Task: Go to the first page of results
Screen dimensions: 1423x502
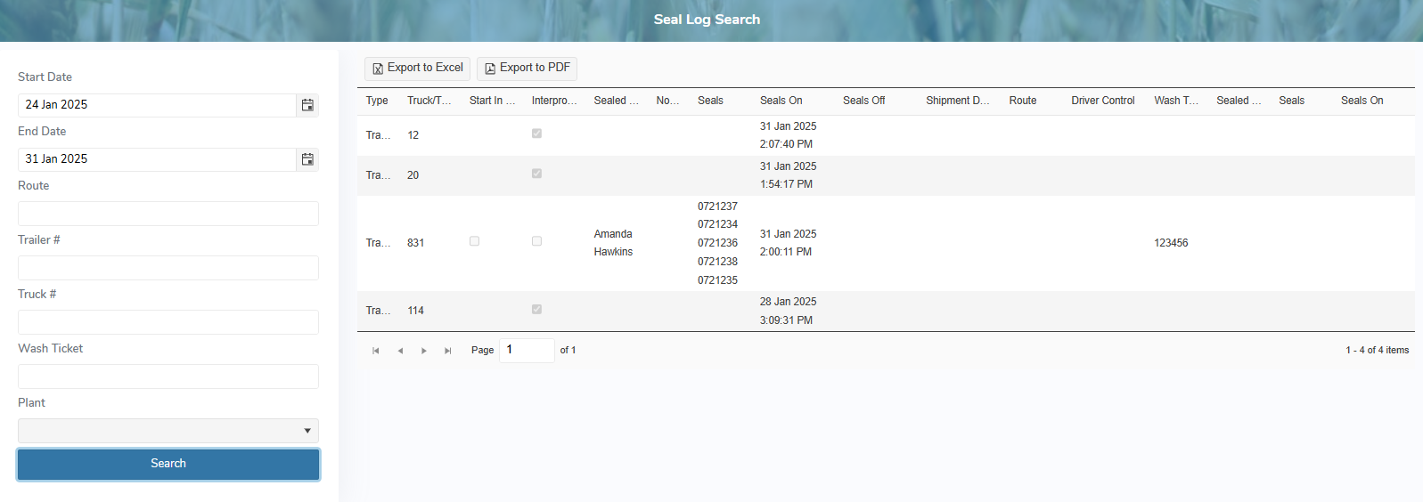Action: (x=376, y=351)
